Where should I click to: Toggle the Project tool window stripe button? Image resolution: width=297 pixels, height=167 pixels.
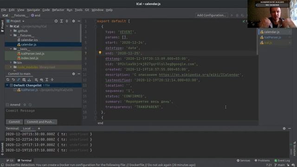click(2, 26)
